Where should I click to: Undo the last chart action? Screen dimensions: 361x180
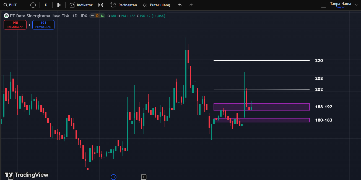(180, 5)
